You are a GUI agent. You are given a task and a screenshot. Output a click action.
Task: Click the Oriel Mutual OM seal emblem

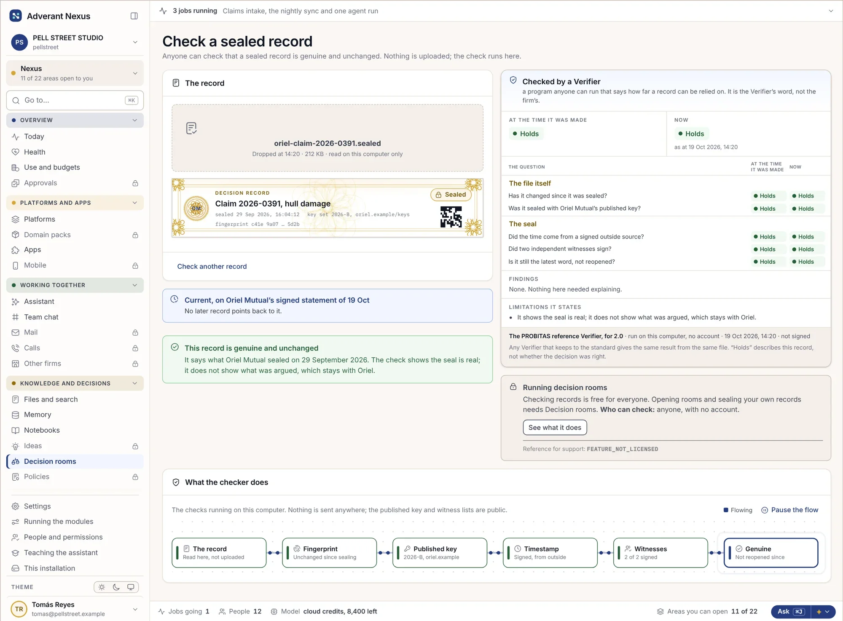point(196,208)
